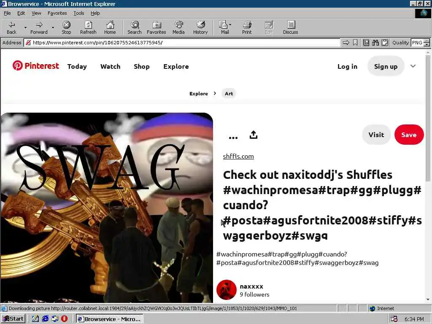This screenshot has height=324, width=432.
Task: Open the Search toolbar button
Action: coord(135,27)
